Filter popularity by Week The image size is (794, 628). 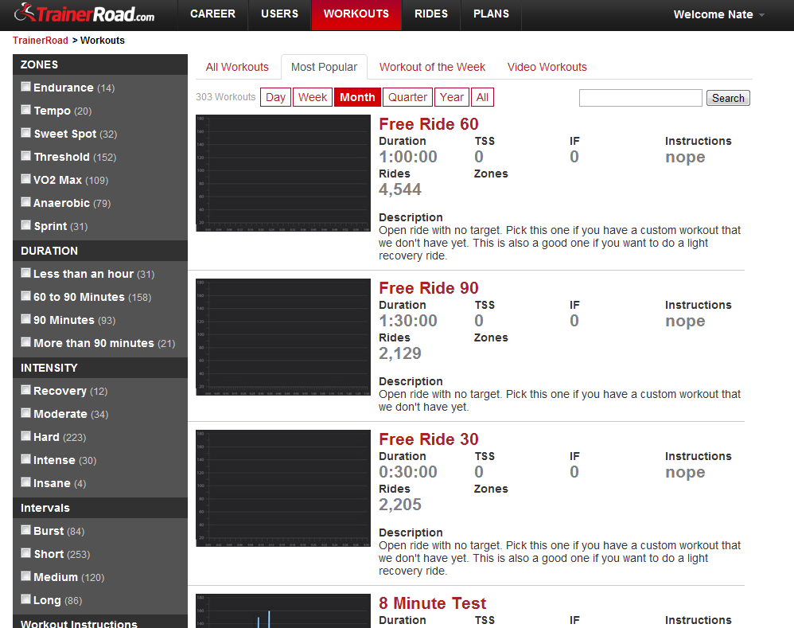pos(313,97)
